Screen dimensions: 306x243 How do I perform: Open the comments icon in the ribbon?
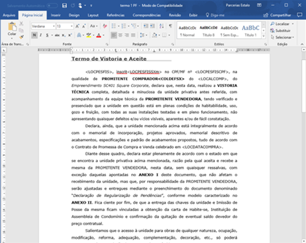coord(300,15)
